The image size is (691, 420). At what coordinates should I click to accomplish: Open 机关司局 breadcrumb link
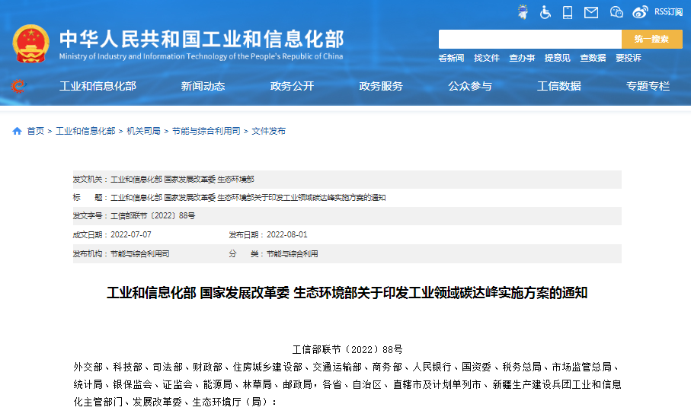coord(144,131)
